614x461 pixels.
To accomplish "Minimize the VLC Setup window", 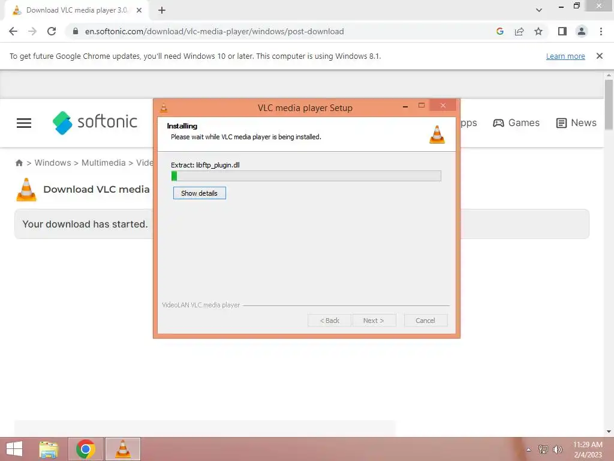I will coord(405,106).
